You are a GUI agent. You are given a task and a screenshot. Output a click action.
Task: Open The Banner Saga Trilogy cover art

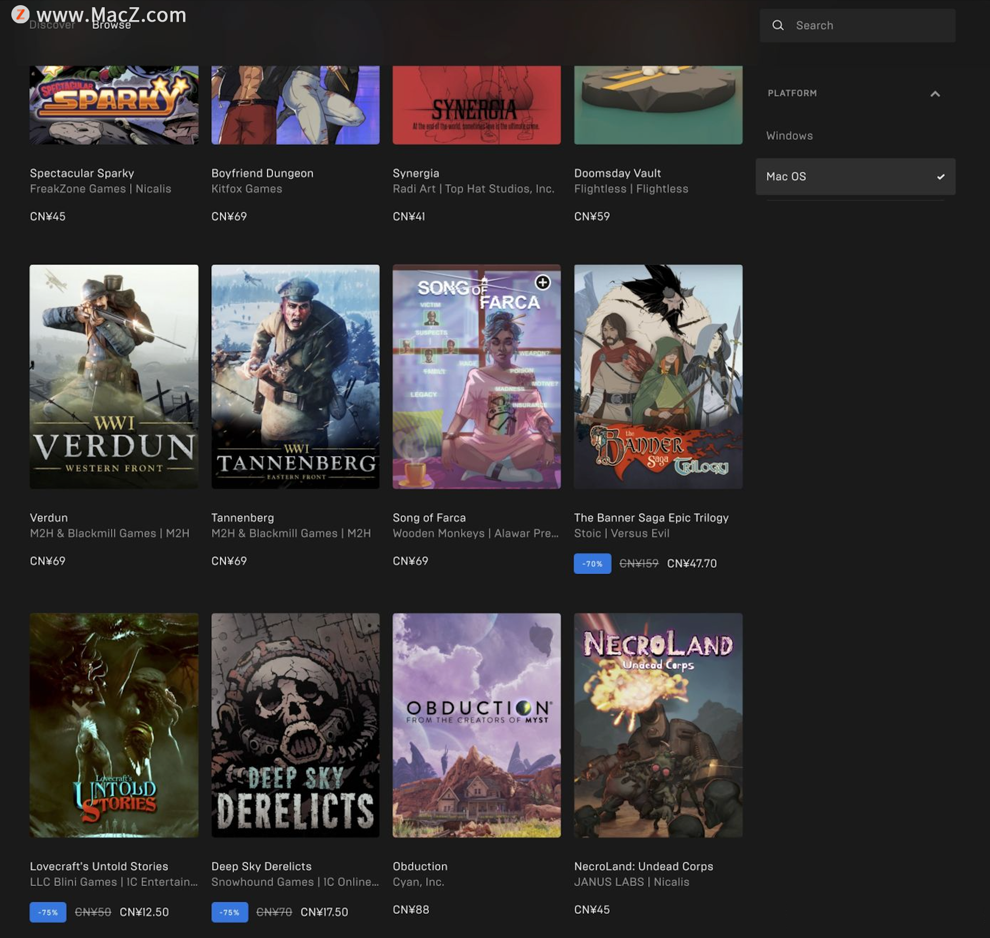[658, 377]
